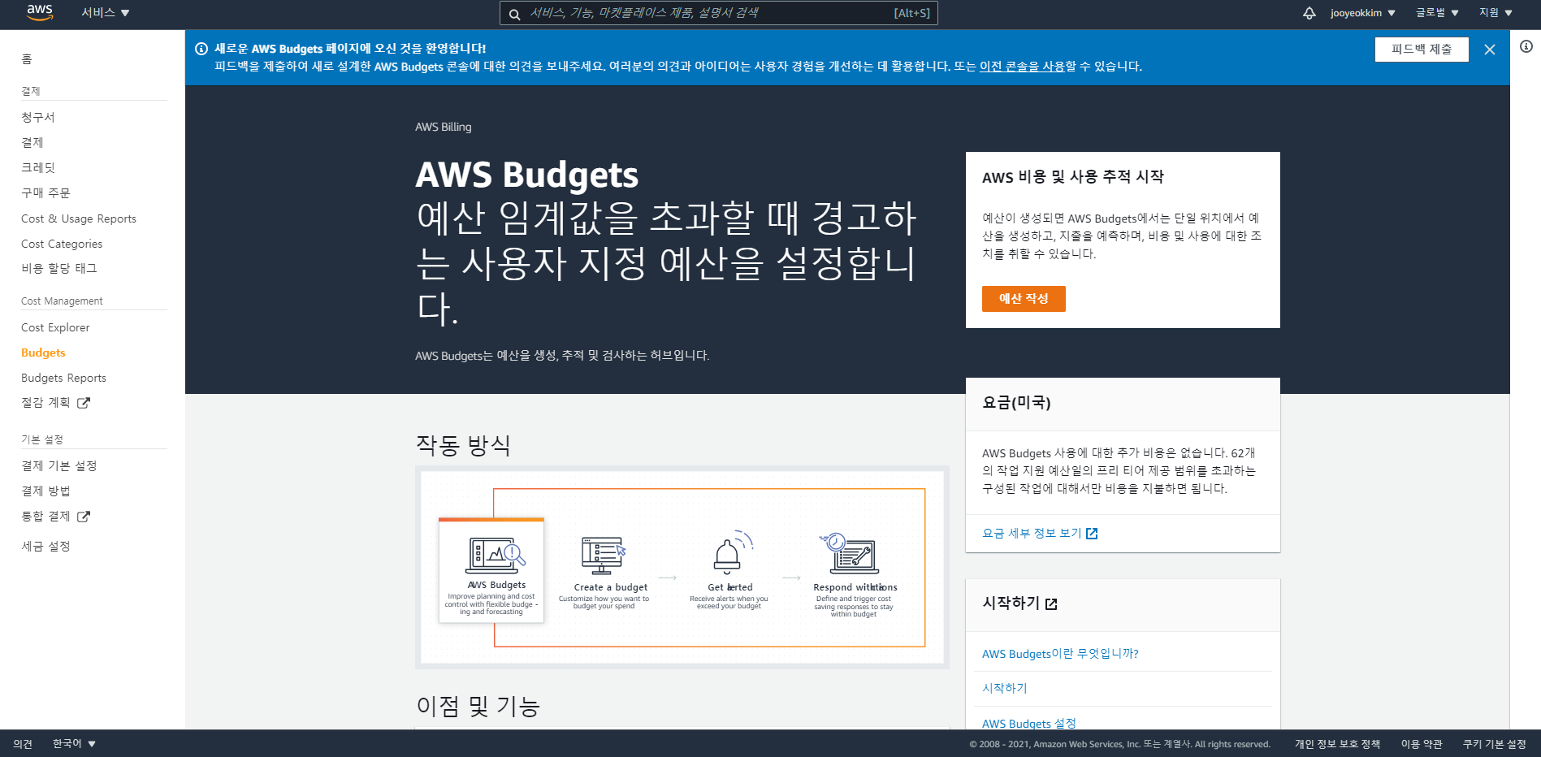
Task: Close the blue welcome banner
Action: point(1490,50)
